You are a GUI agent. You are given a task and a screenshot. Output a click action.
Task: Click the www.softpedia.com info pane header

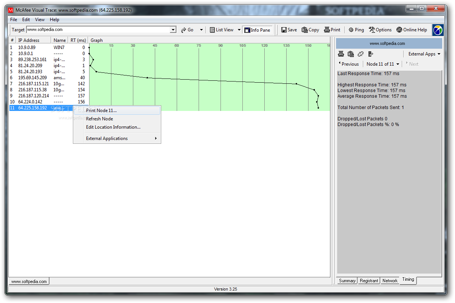(x=389, y=43)
